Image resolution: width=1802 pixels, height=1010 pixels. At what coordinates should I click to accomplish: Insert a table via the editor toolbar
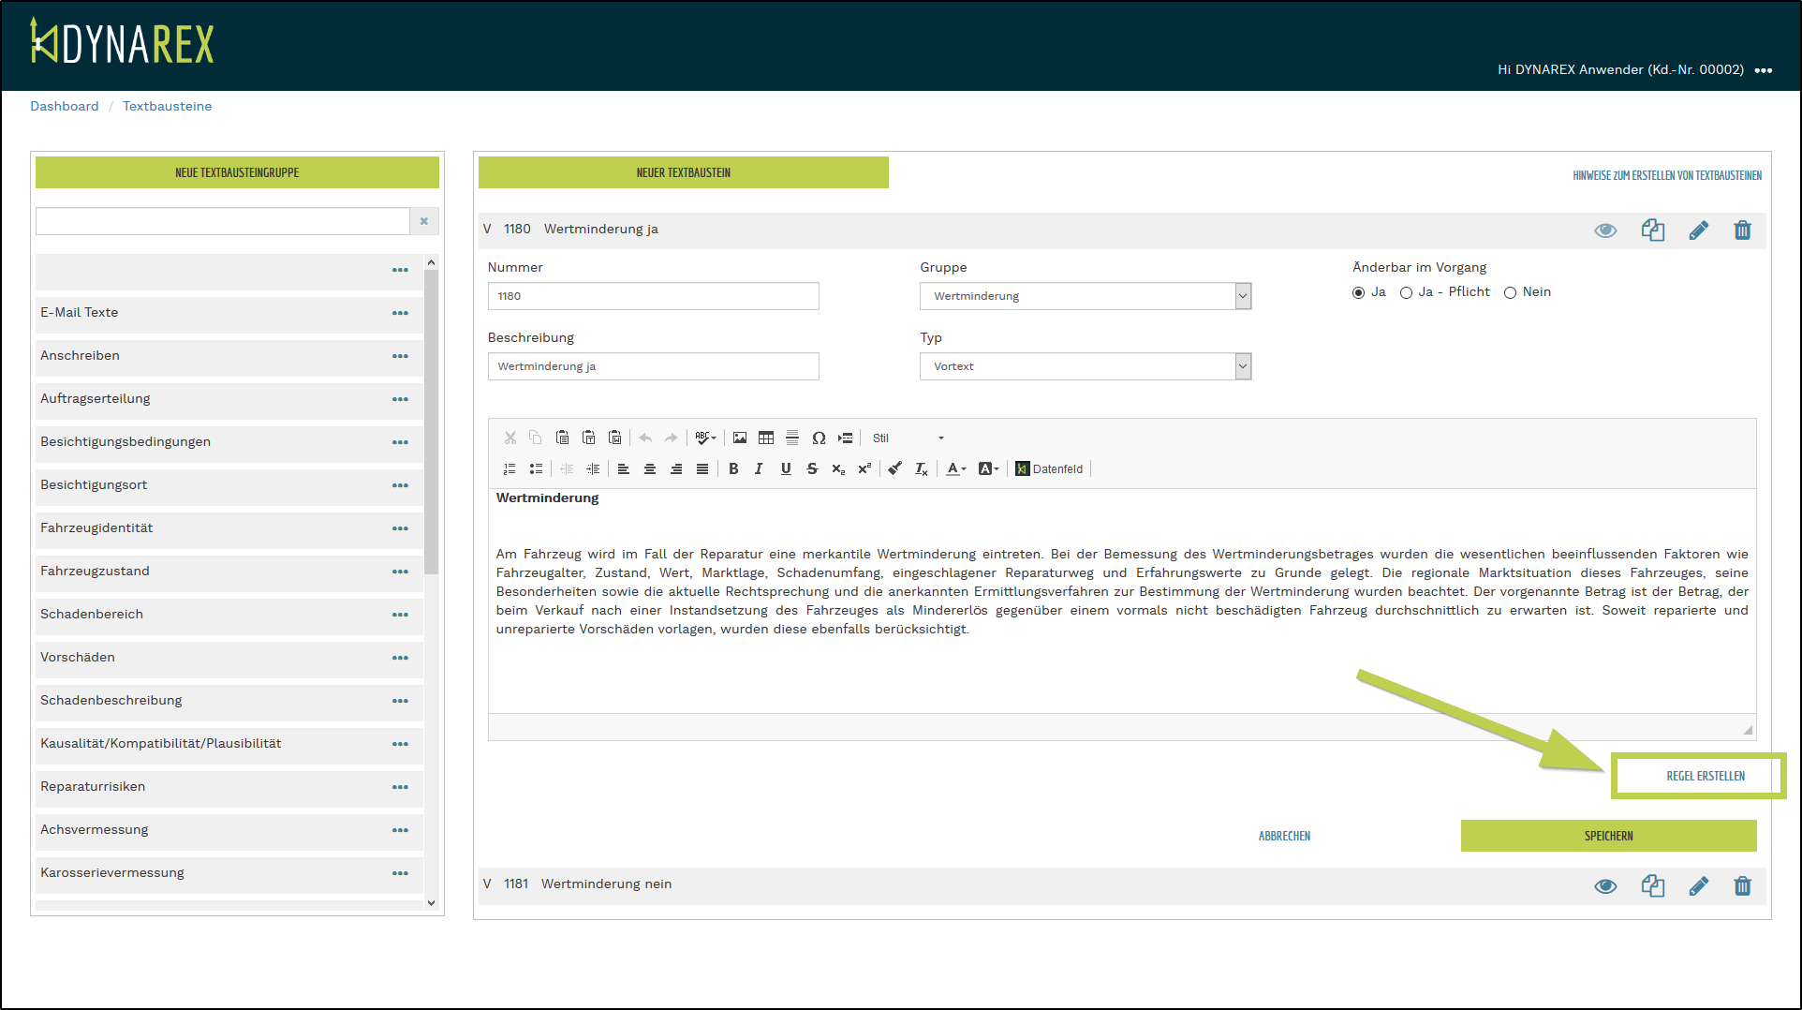[x=766, y=438]
